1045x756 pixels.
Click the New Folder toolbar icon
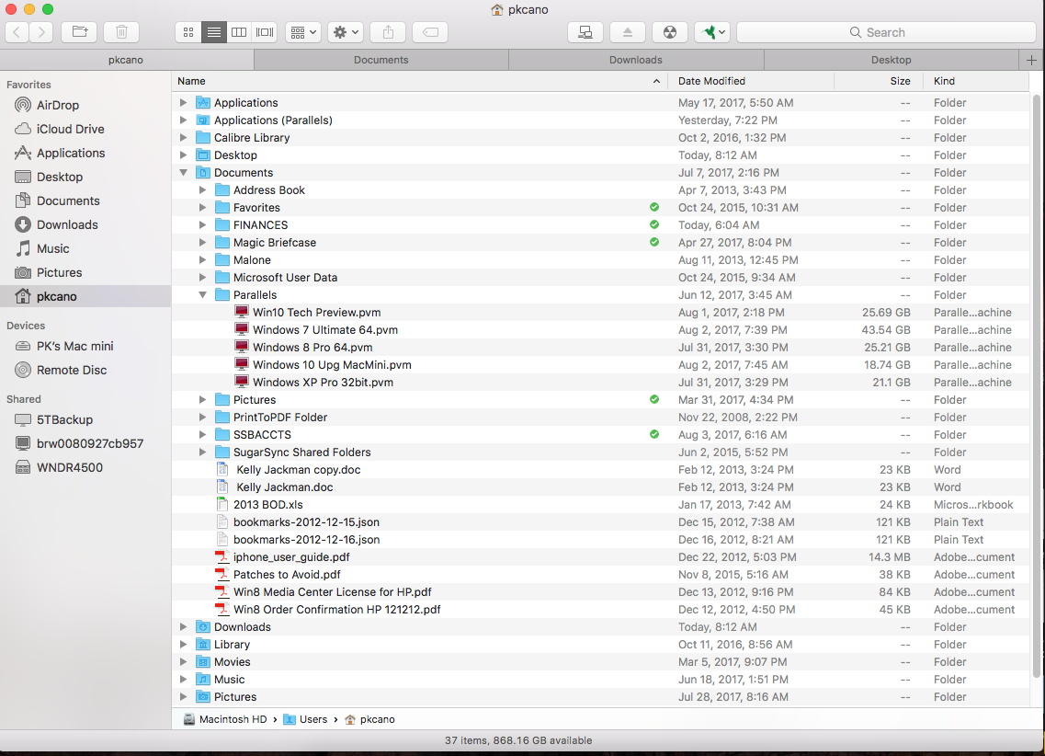79,32
